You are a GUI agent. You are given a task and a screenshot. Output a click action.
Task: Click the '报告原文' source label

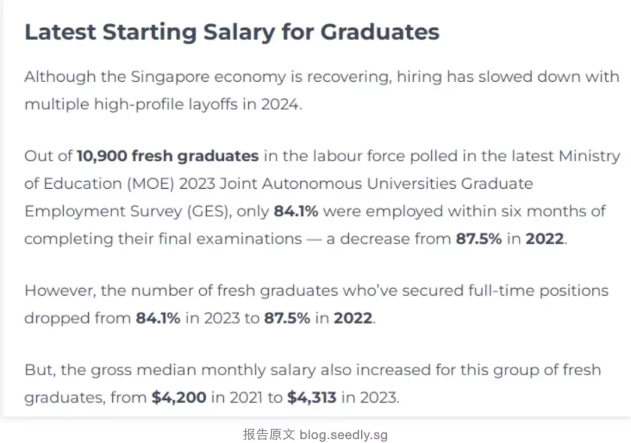pyautogui.click(x=269, y=435)
